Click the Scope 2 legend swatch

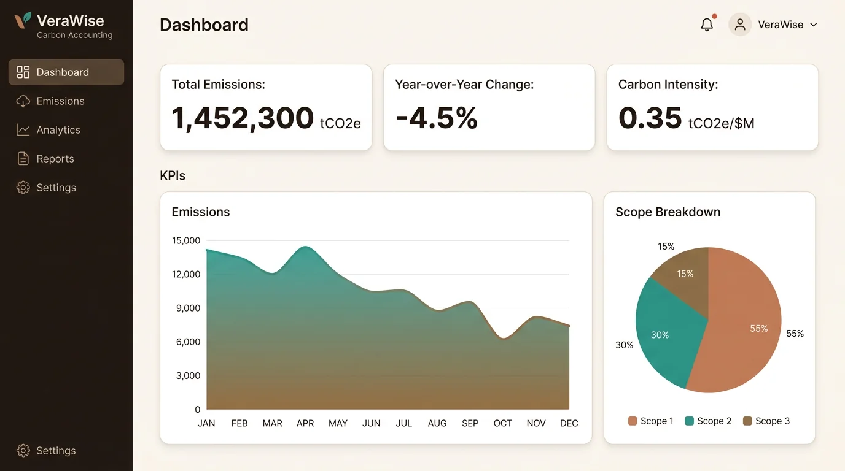(689, 421)
